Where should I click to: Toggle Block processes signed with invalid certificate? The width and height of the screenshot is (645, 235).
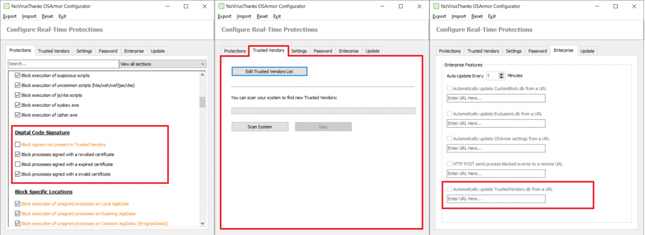tap(18, 174)
